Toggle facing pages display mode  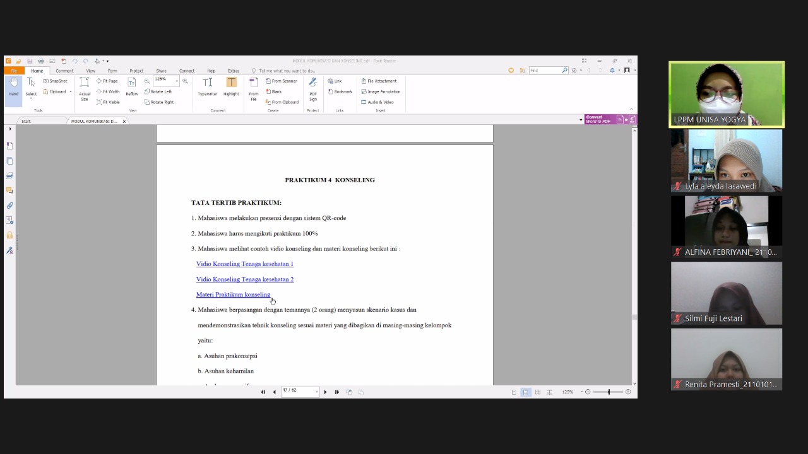538,392
